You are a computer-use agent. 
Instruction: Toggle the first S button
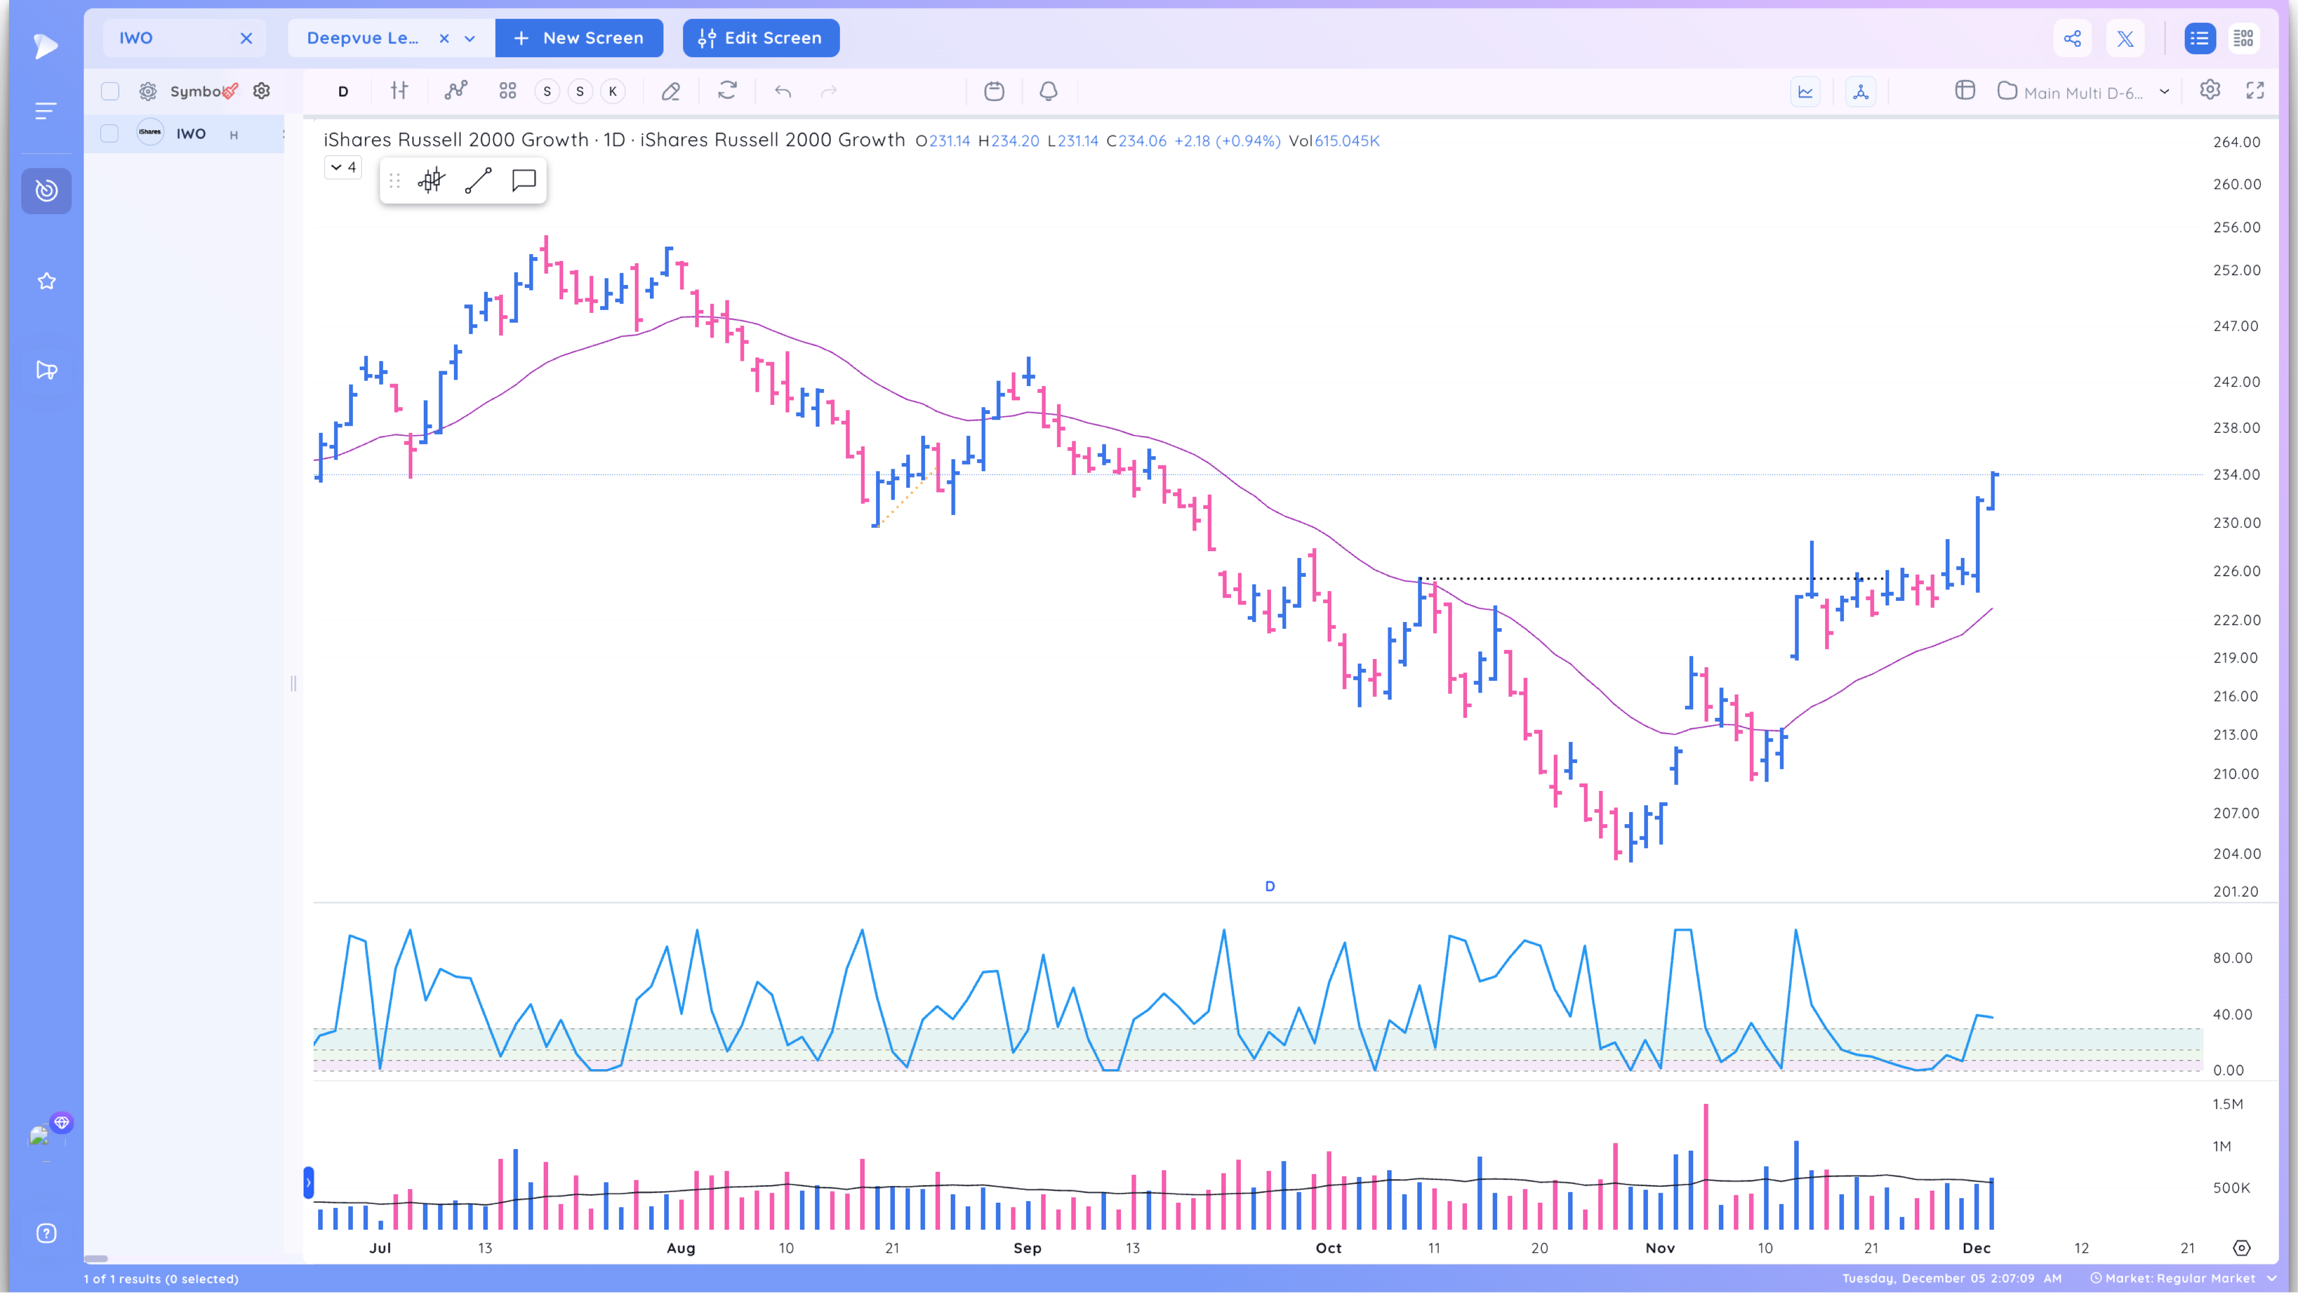tap(547, 91)
